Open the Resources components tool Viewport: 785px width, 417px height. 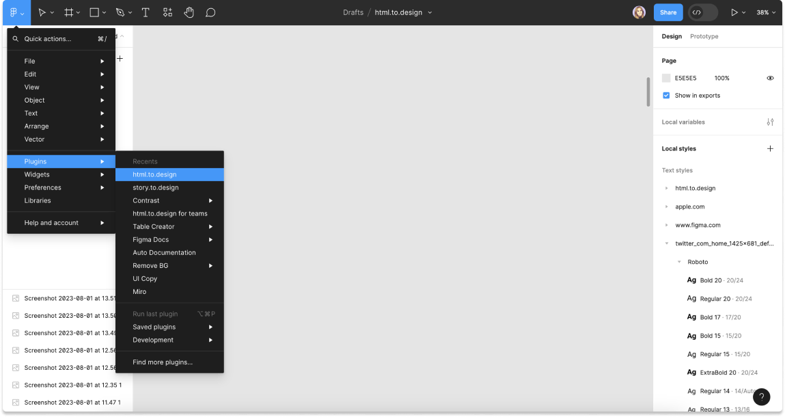[167, 12]
